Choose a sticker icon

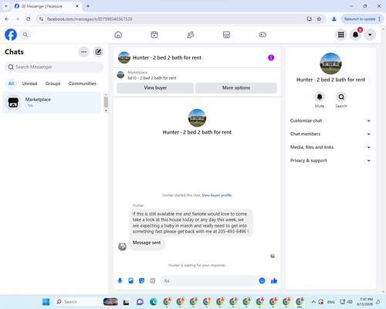(x=141, y=280)
